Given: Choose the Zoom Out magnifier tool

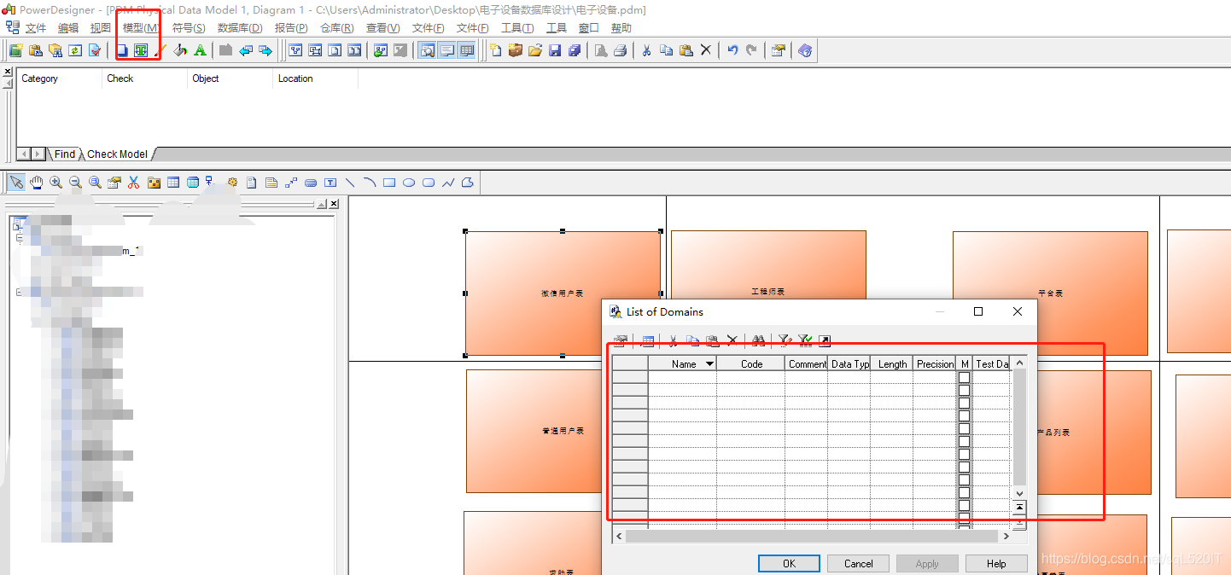Looking at the screenshot, I should point(75,183).
